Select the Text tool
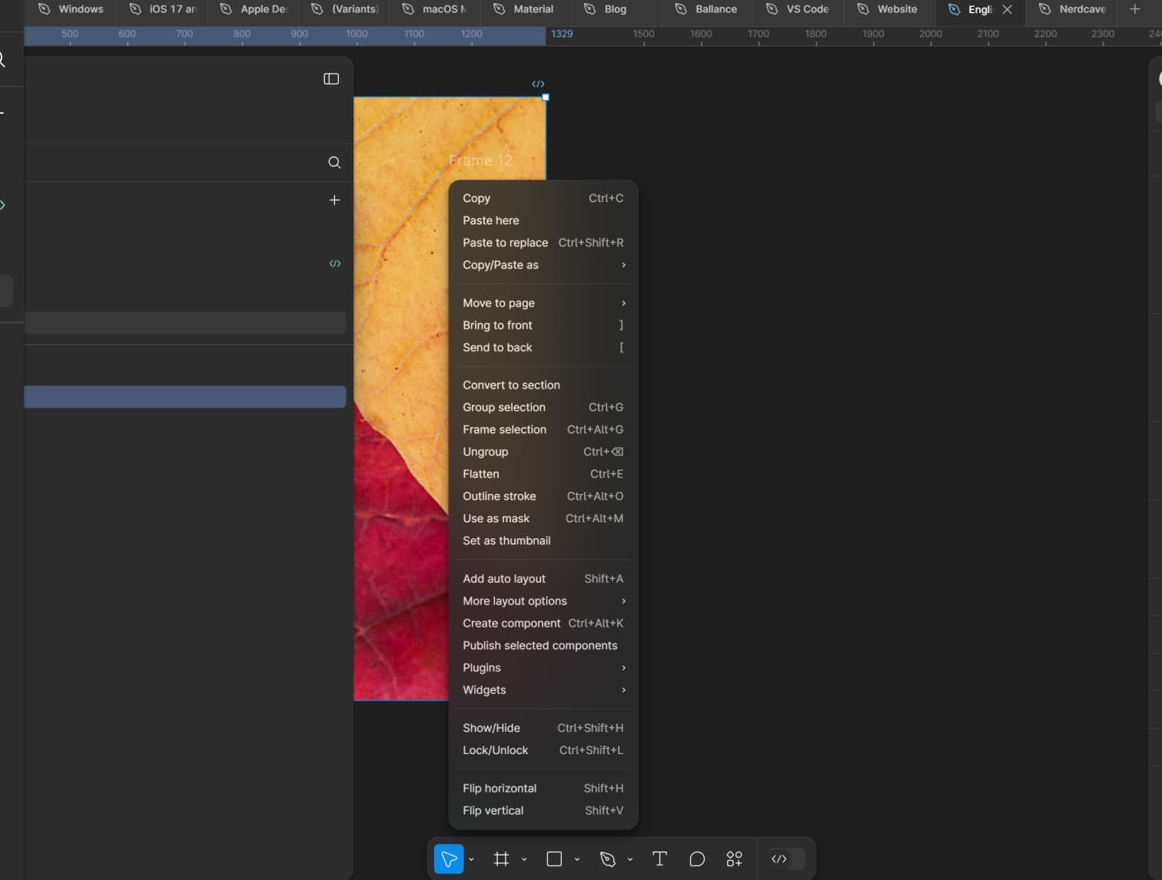1162x880 pixels. (659, 858)
